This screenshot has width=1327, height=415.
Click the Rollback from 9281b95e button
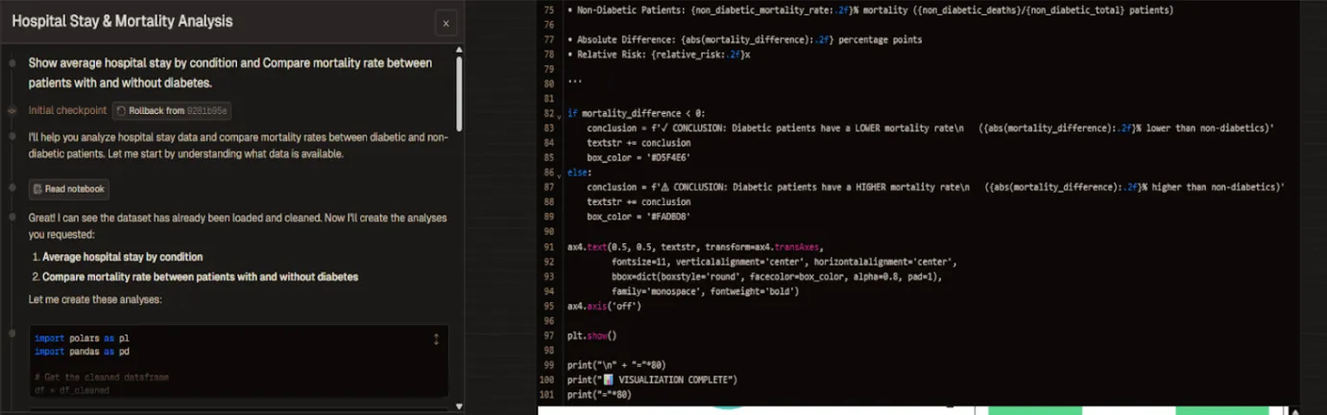172,111
